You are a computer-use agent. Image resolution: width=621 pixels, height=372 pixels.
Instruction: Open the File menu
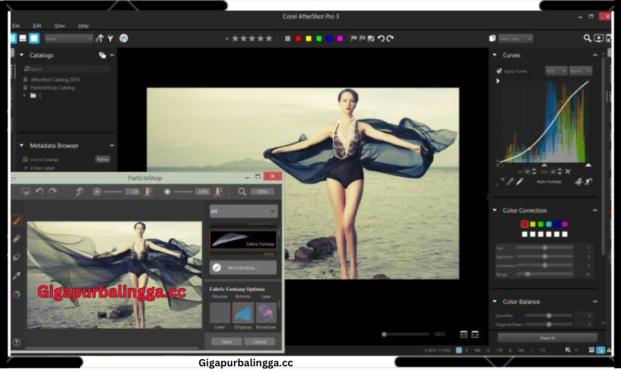point(16,25)
